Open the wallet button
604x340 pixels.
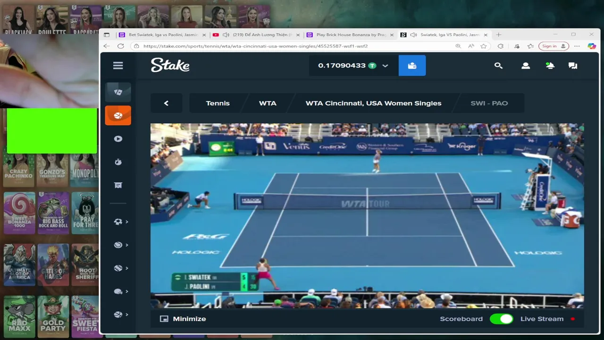point(412,66)
